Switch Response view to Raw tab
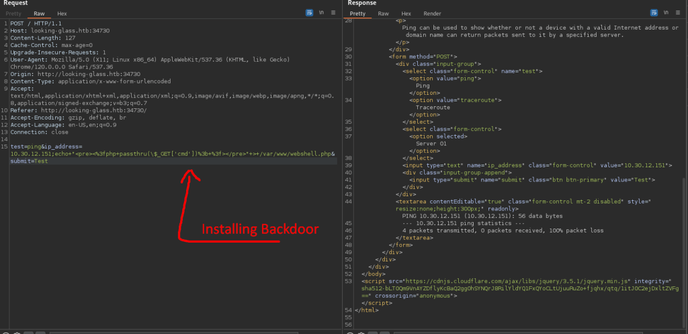Viewport: 688px width, 334px height. 384,13
